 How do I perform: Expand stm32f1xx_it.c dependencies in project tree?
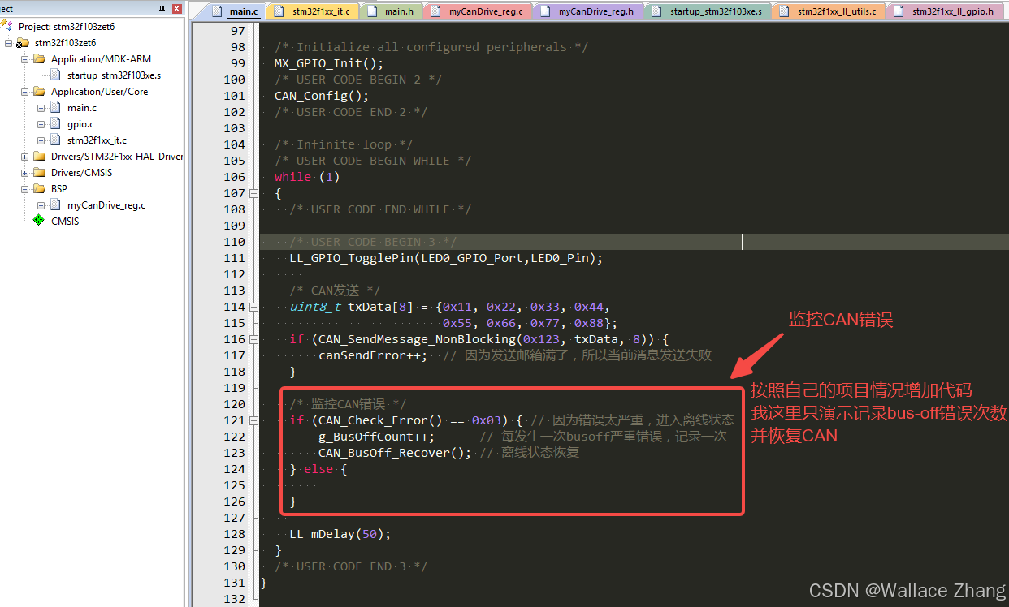[x=41, y=140]
